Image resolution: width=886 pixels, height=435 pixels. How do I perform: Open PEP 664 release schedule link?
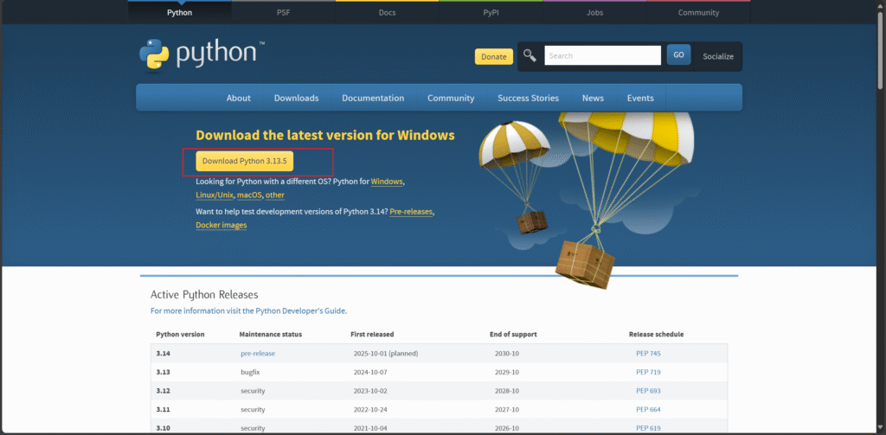[648, 409]
